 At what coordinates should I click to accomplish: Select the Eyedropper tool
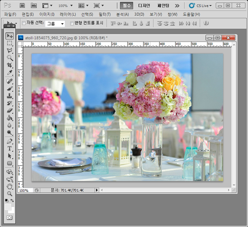(x=10, y=73)
